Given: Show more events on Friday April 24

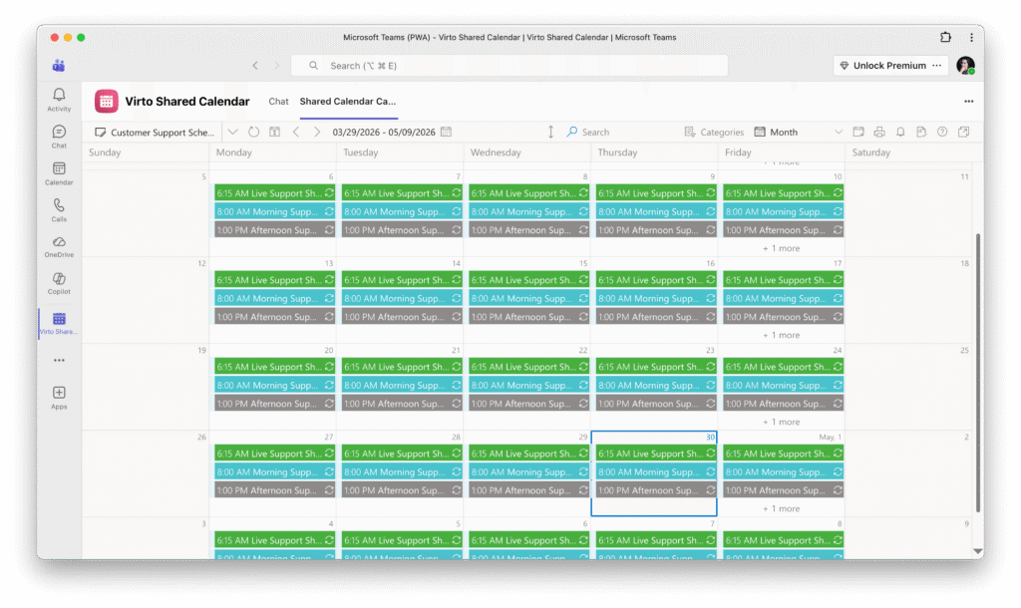Looking at the screenshot, I should click(x=782, y=422).
